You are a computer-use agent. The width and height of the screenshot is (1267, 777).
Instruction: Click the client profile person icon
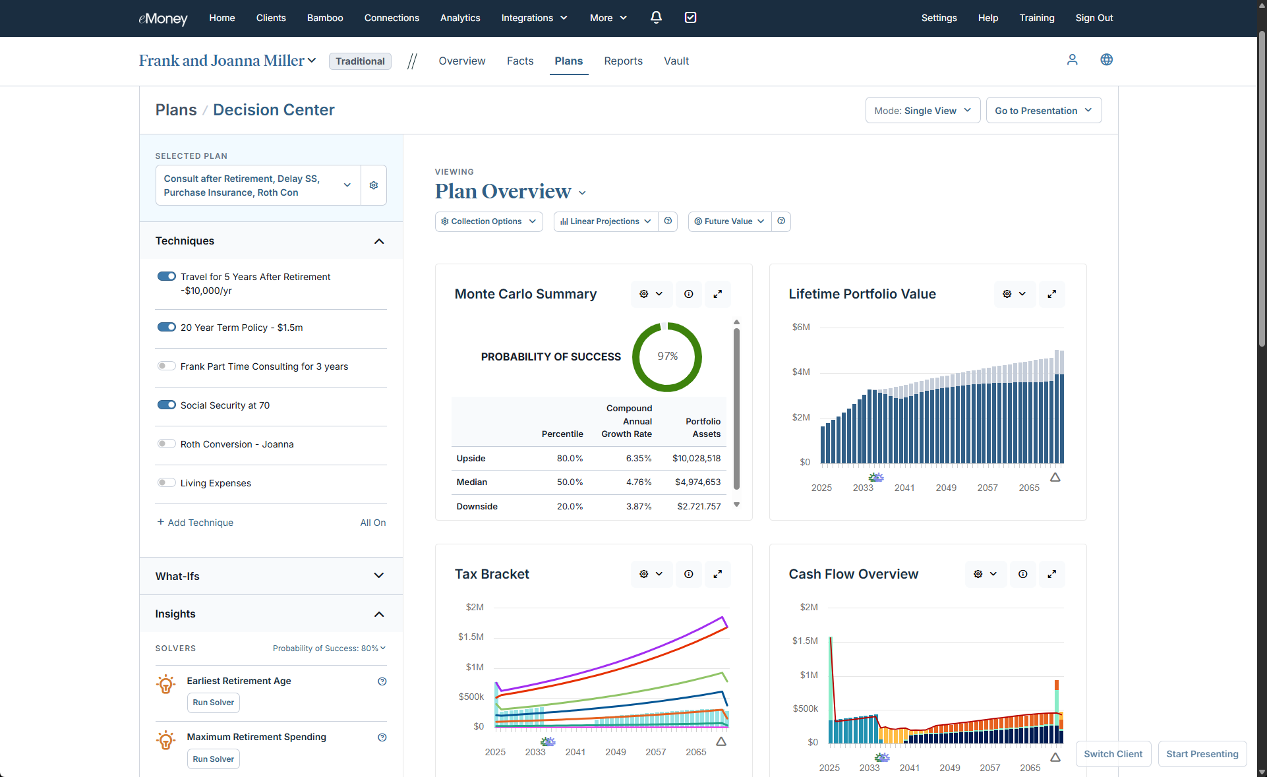1072,60
